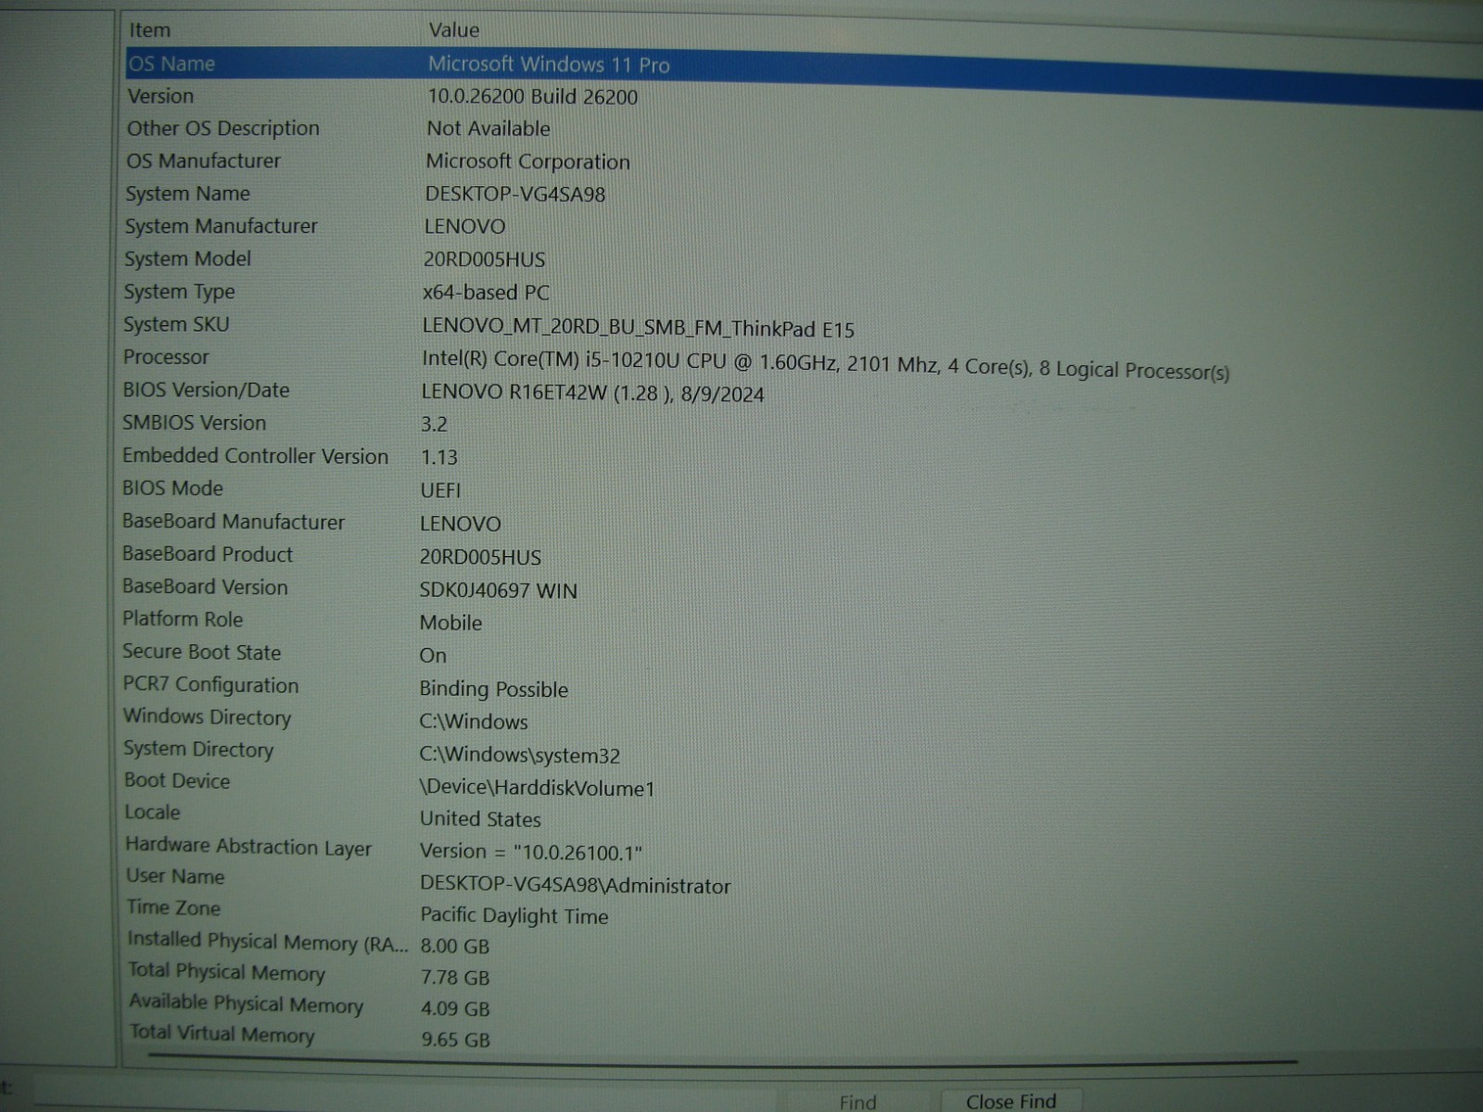Image resolution: width=1483 pixels, height=1112 pixels.
Task: Click value 10.0.26200 Build 26200
Action: coord(532,96)
